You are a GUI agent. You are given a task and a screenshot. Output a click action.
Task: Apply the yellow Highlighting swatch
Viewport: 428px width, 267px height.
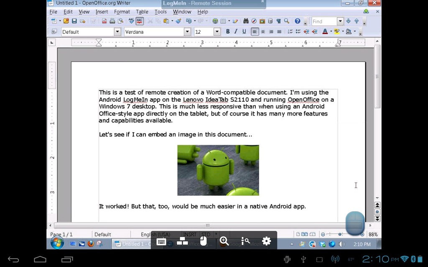[337, 32]
